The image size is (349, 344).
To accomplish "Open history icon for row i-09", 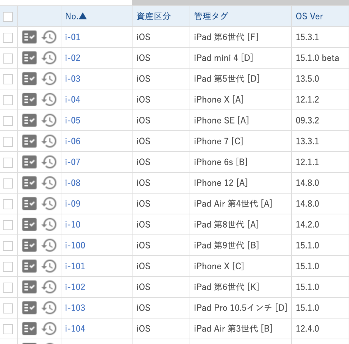I will click(49, 204).
